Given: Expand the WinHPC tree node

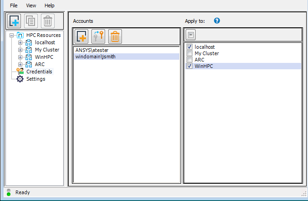Looking at the screenshot, I should click(x=20, y=57).
